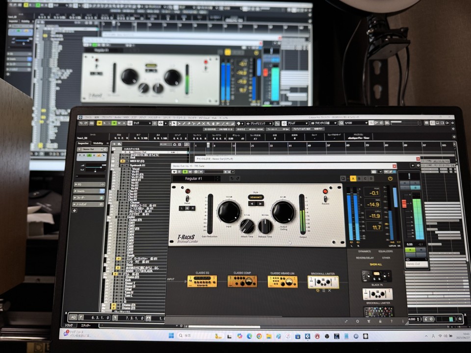Open Microsoft Edge from the taskbar
The height and width of the screenshot is (353, 471).
click(249, 336)
